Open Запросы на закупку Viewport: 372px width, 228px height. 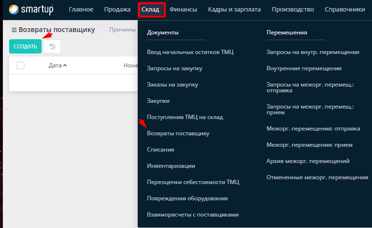tap(175, 68)
